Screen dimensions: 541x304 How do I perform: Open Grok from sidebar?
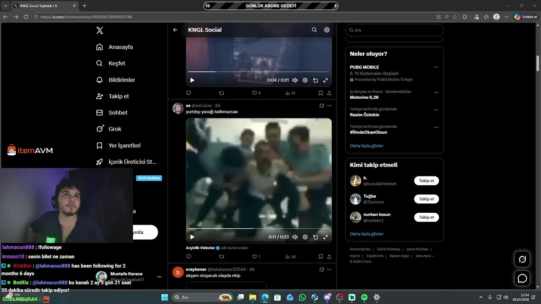109,129
